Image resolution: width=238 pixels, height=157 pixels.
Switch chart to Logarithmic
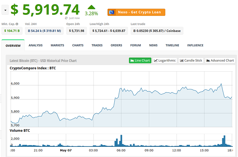click(x=165, y=60)
